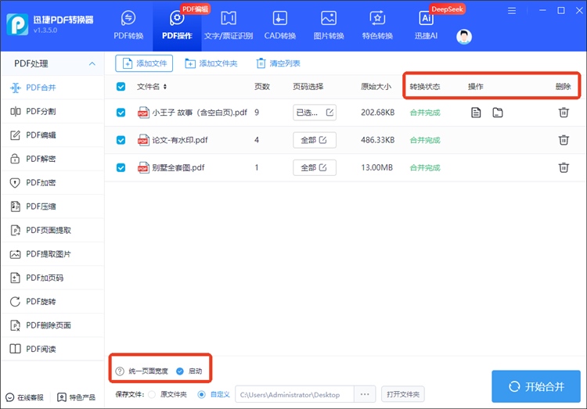The width and height of the screenshot is (587, 409).
Task: Open page selection for 论文-有水印.pdf
Action: (315, 140)
